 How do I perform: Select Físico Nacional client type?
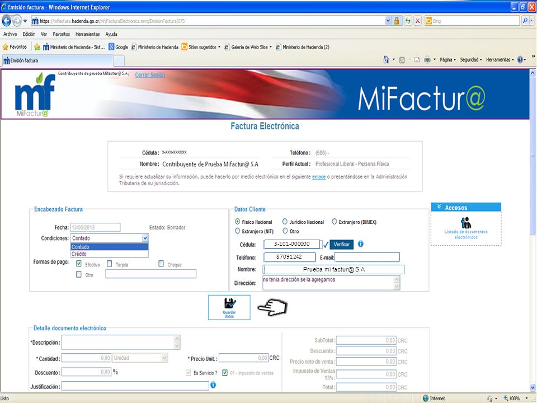point(238,222)
